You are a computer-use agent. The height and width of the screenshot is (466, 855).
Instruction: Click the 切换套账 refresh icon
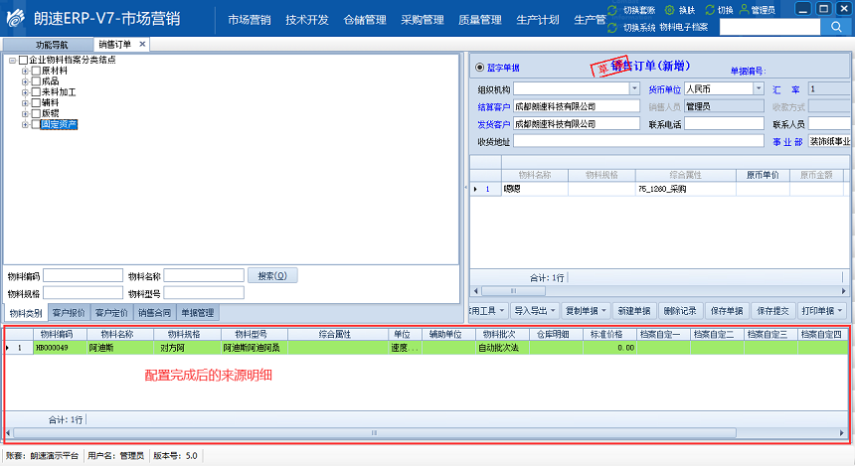[612, 10]
